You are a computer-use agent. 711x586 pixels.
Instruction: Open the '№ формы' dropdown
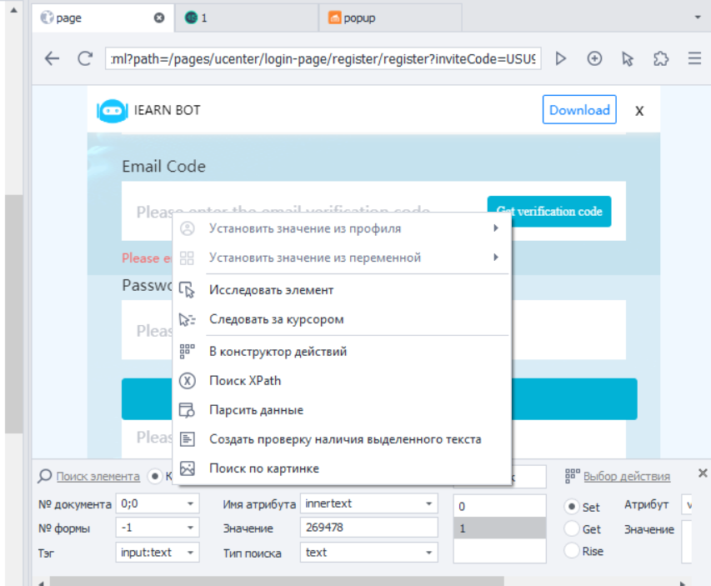click(158, 528)
